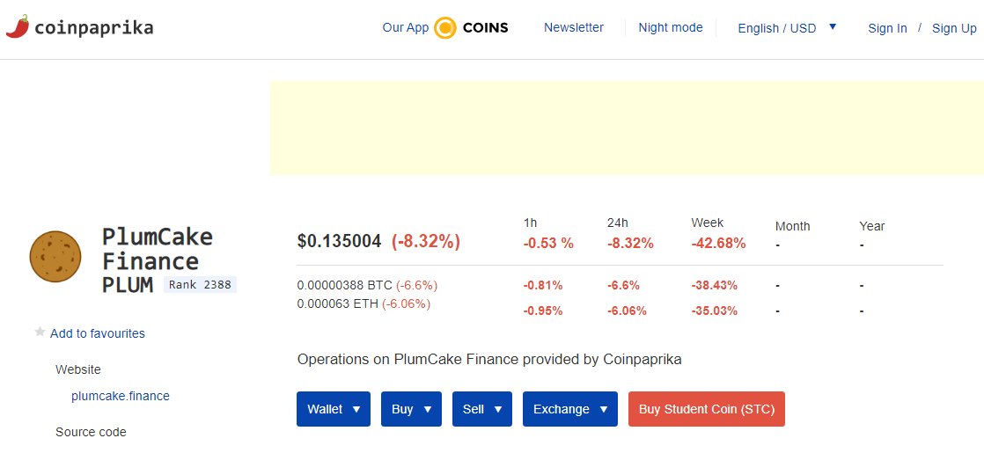Click the coinpaprika wordmark text
This screenshot has height=453, width=984.
click(94, 27)
